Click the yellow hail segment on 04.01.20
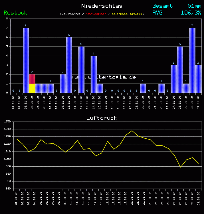 [32, 88]
